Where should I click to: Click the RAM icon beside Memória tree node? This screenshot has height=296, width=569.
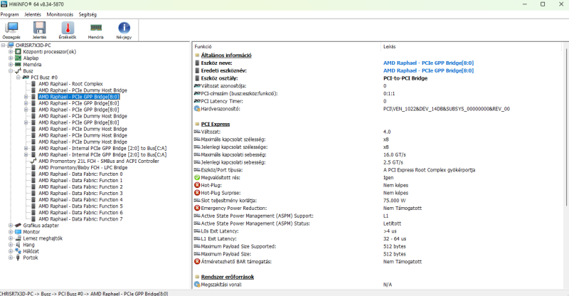18,65
